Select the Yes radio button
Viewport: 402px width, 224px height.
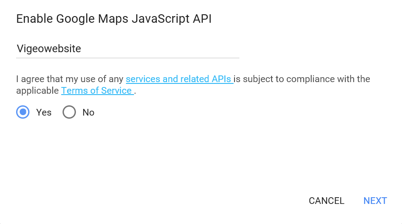pyautogui.click(x=23, y=112)
